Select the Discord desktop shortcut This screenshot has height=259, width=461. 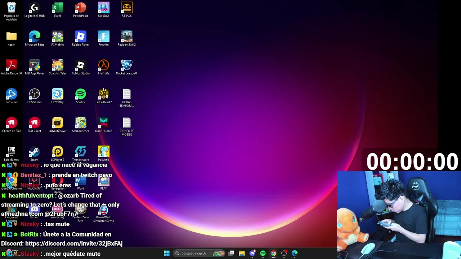(35, 212)
